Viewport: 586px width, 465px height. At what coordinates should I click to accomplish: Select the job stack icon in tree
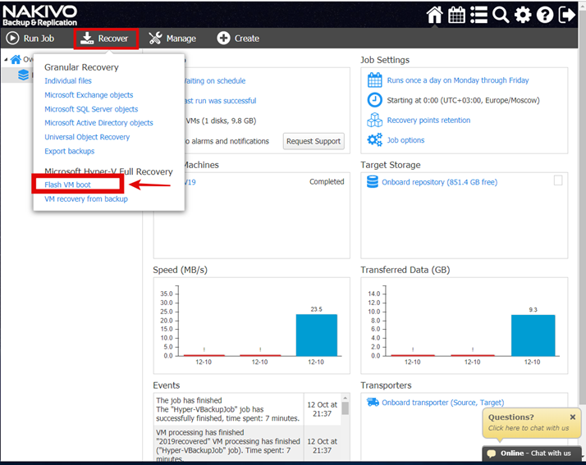(23, 75)
